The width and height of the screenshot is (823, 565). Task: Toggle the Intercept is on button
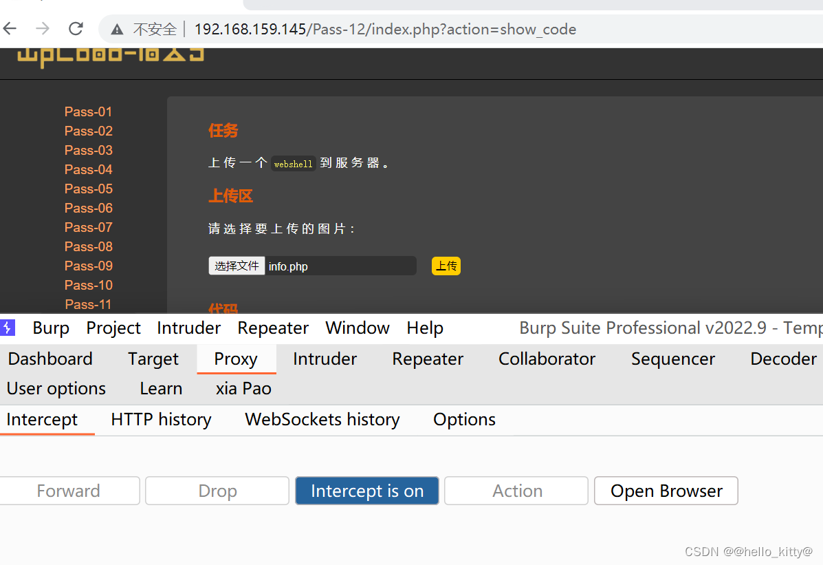367,491
